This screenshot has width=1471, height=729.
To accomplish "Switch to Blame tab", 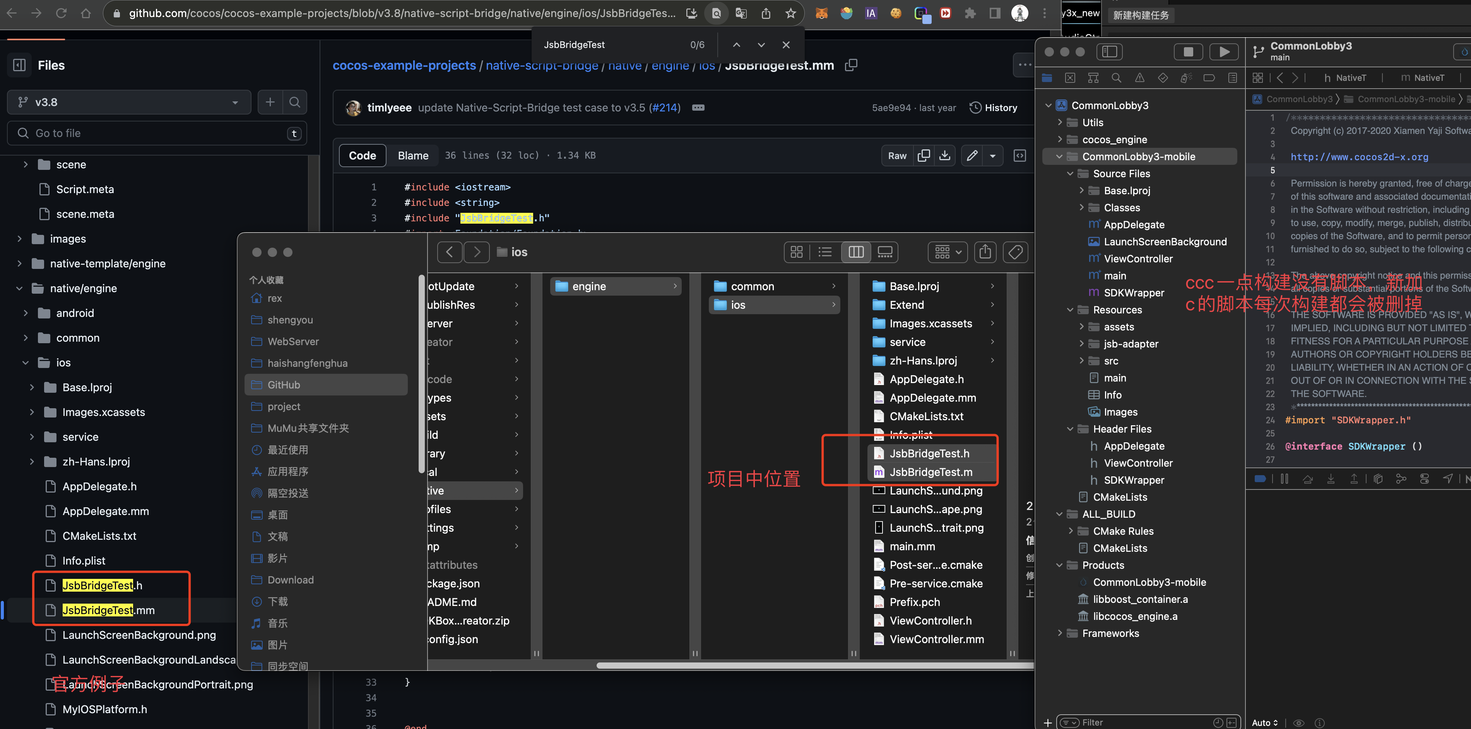I will 413,156.
